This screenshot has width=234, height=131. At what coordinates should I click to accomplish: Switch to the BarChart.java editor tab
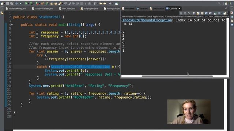click(x=67, y=9)
